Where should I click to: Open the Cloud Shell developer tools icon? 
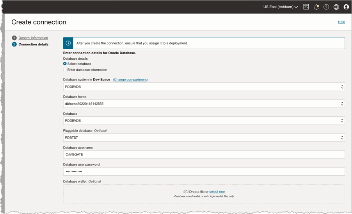pyautogui.click(x=306, y=7)
